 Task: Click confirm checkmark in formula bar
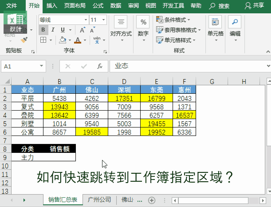[x=84, y=66]
